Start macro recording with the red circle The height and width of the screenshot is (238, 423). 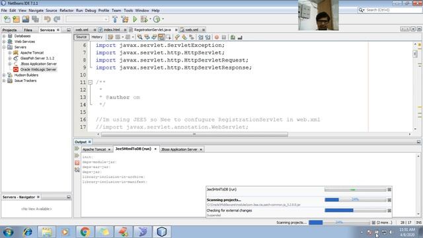pyautogui.click(x=217, y=37)
